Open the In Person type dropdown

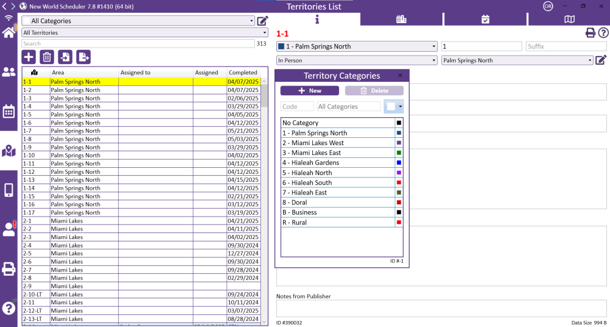point(357,60)
